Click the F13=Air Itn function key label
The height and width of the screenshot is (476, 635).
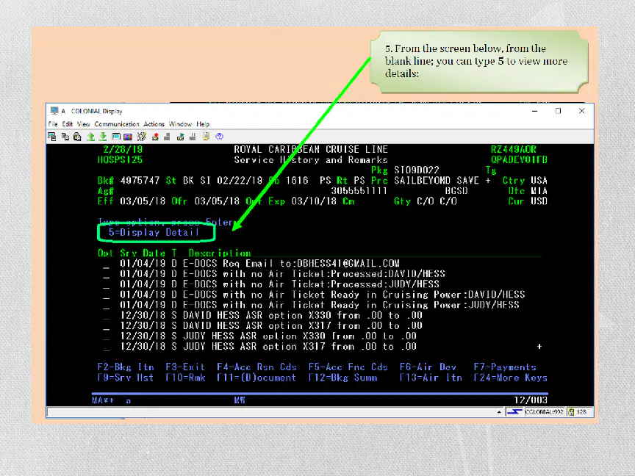pos(431,378)
